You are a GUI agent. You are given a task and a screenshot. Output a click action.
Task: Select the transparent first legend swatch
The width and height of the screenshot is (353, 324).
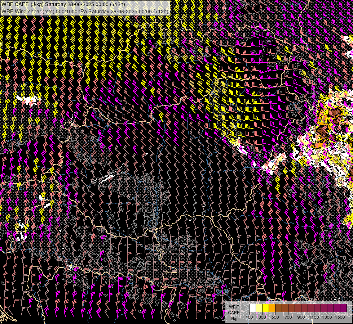click(x=246, y=308)
